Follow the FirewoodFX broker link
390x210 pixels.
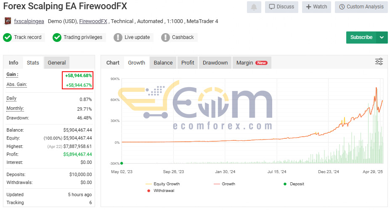[x=93, y=21]
